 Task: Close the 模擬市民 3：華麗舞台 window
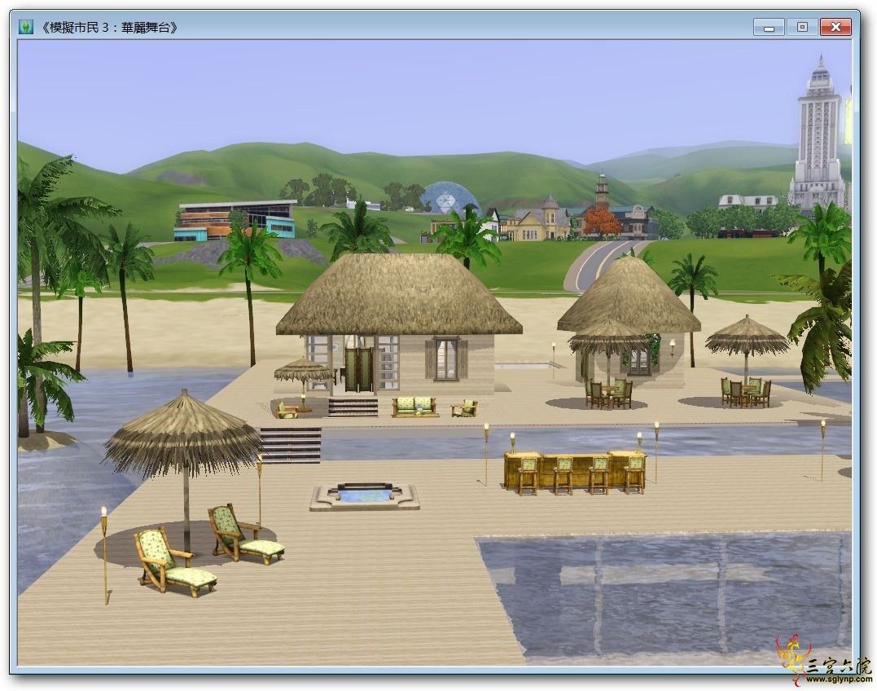coord(835,27)
